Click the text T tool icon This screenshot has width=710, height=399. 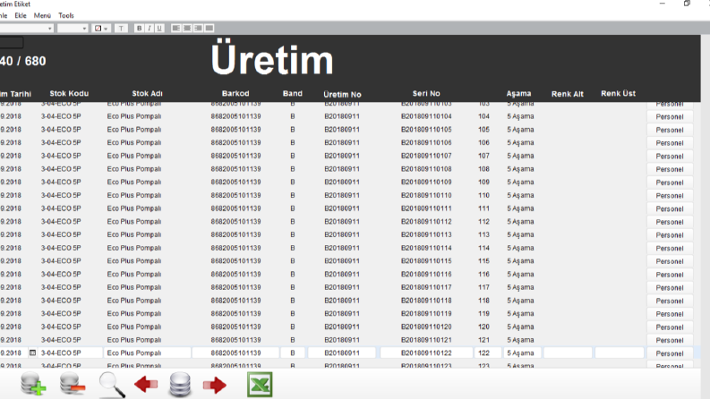(x=121, y=28)
